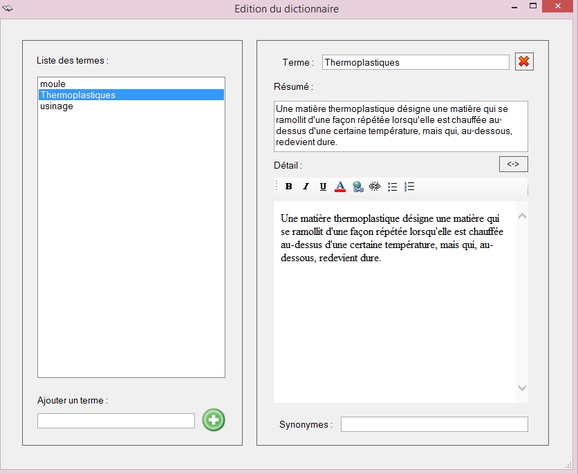Close the Edition du dictionnaire window
Screen dimensions: 578x474
coord(558,6)
